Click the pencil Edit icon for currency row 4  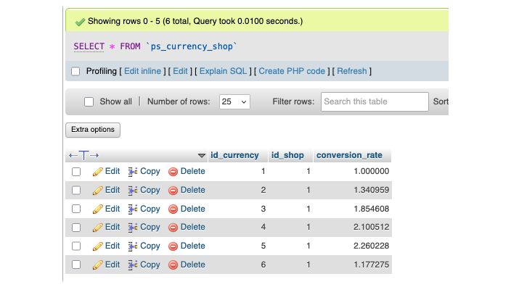coord(98,228)
